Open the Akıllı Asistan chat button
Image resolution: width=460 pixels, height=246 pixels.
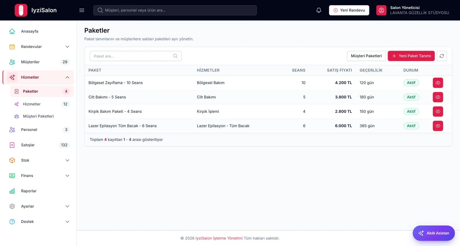[x=434, y=233]
